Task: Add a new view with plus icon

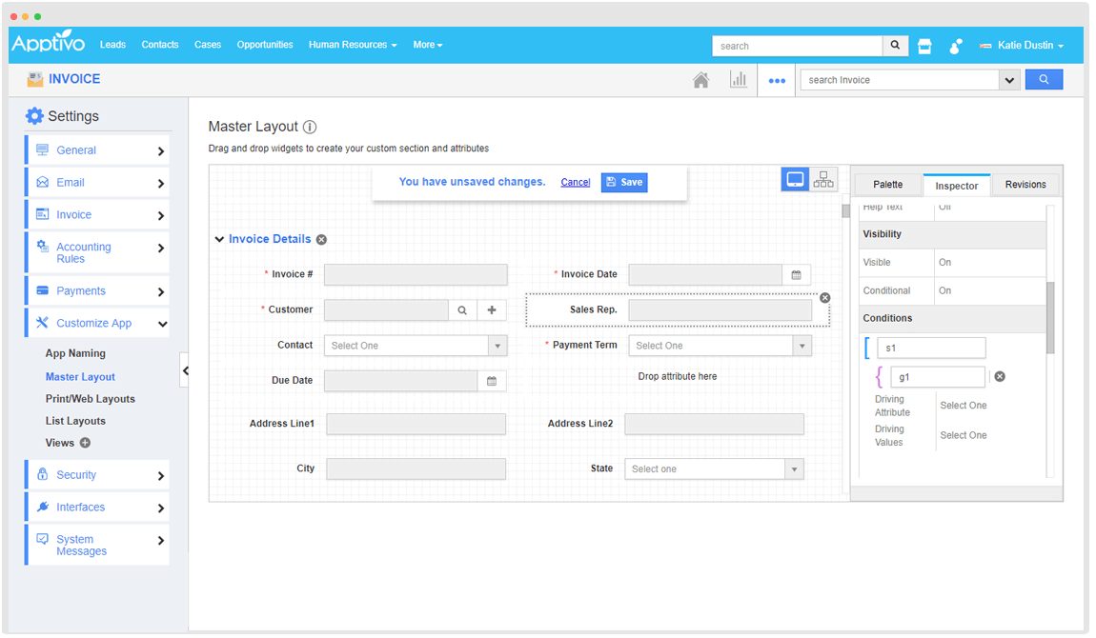Action: coord(85,443)
